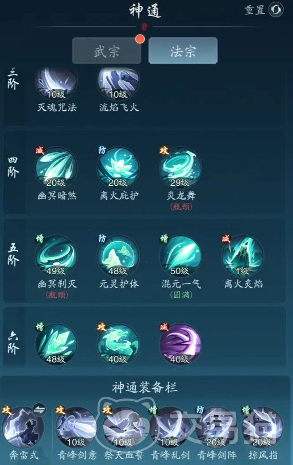
Task: Tap the equipped 掠风指 slot
Action: pyautogui.click(x=262, y=427)
